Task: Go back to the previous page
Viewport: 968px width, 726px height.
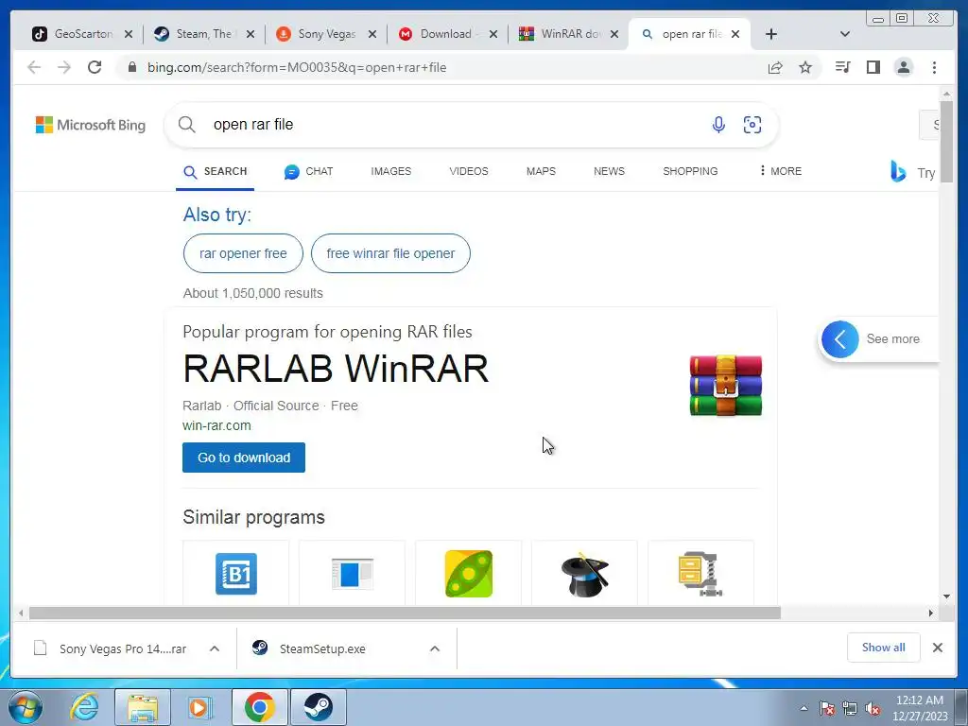Action: [34, 67]
